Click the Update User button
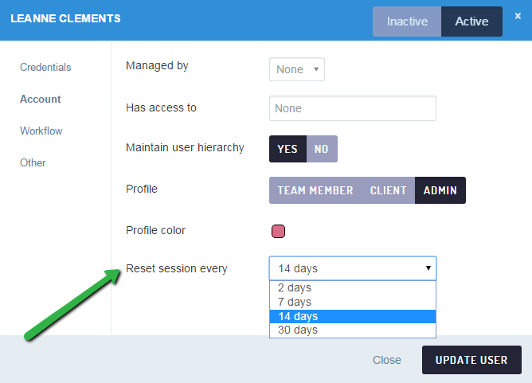The height and width of the screenshot is (383, 532). tap(471, 360)
